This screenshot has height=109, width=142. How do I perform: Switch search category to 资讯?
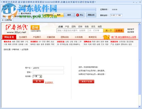[x=93, y=26]
